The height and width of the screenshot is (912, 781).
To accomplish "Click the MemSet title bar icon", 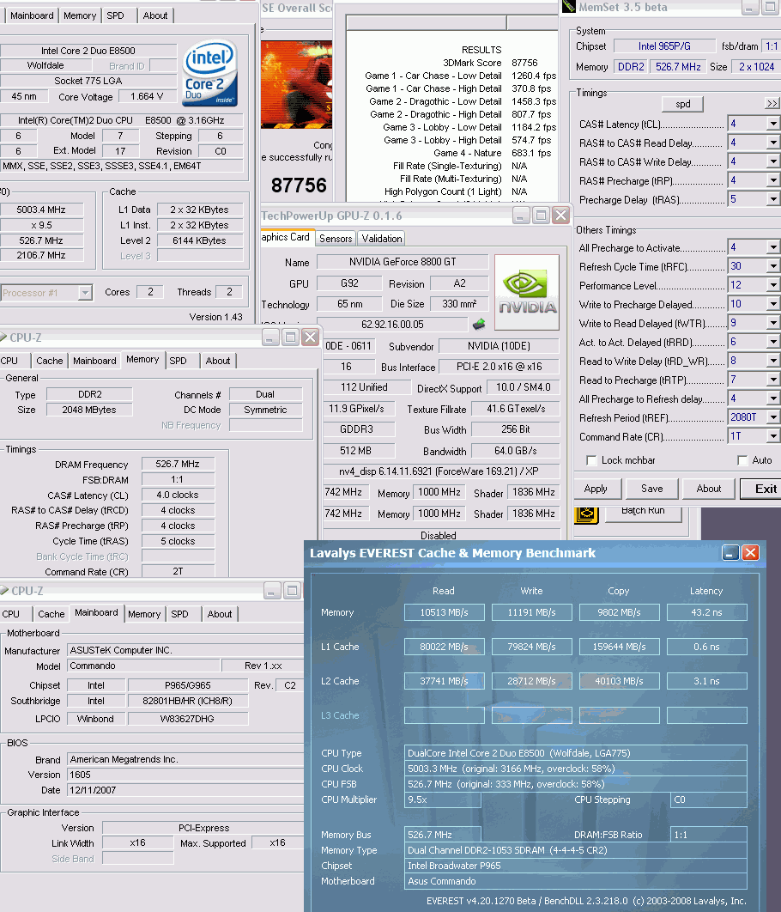I will (x=569, y=7).
